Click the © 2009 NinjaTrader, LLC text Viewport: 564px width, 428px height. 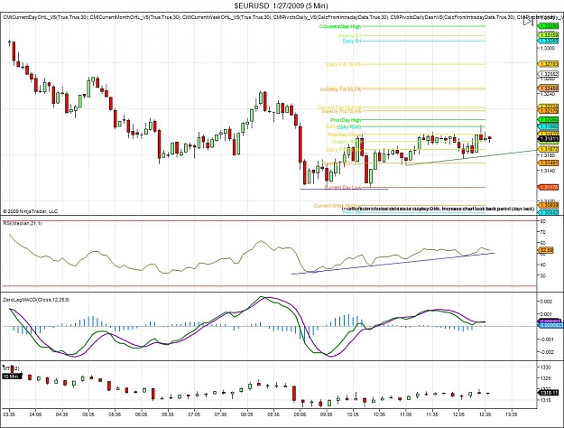pyautogui.click(x=30, y=211)
